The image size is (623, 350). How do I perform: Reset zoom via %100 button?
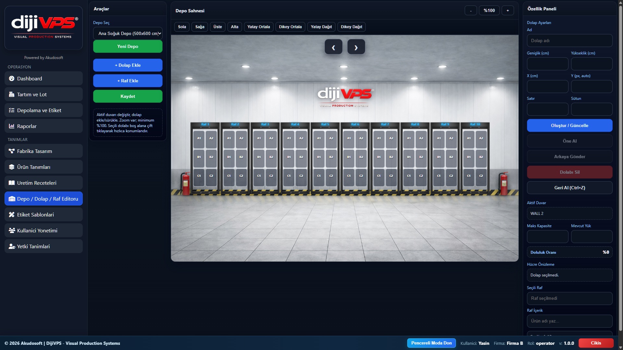[489, 10]
